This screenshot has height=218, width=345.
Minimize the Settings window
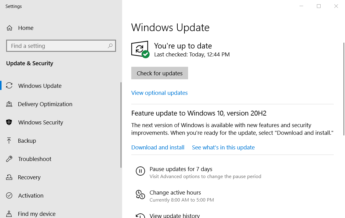pyautogui.click(x=301, y=6)
